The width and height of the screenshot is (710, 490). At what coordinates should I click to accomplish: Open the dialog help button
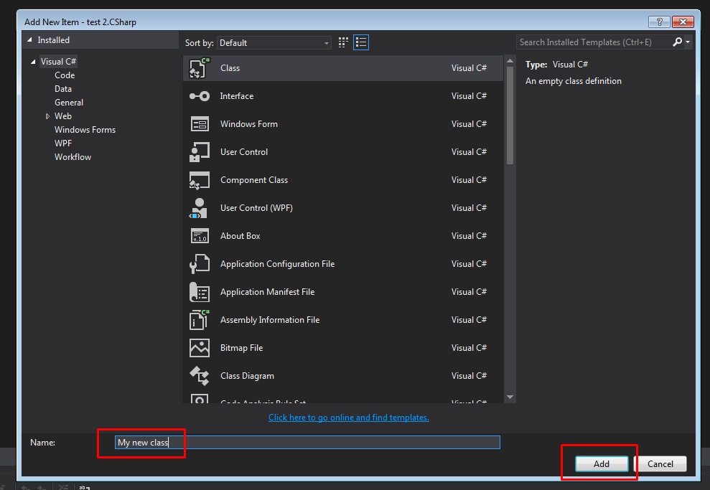click(x=659, y=22)
